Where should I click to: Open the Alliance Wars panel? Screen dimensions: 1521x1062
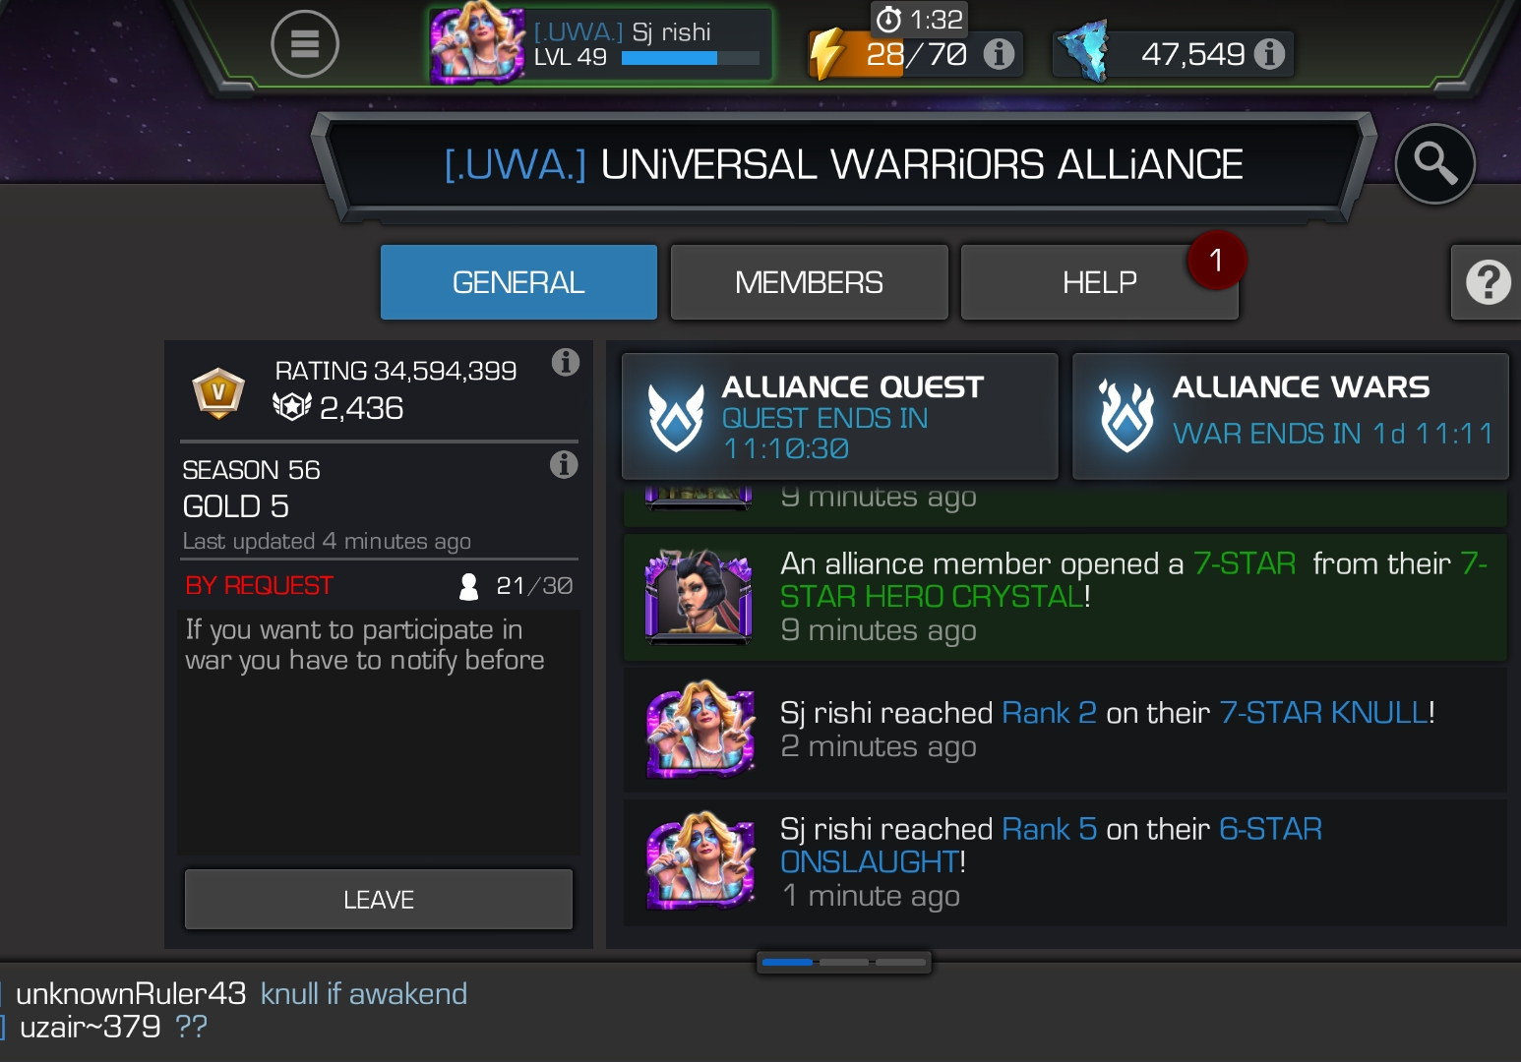tap(1290, 417)
